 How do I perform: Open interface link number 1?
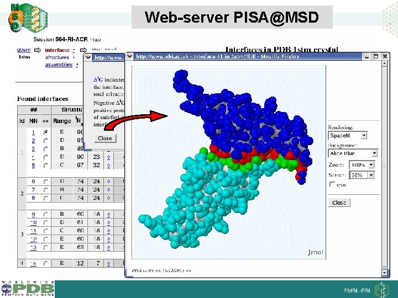pos(33,132)
